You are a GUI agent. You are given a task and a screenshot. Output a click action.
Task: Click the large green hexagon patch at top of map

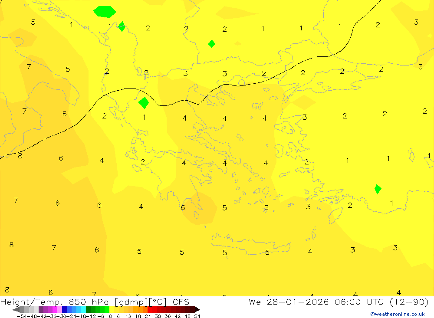(x=105, y=12)
